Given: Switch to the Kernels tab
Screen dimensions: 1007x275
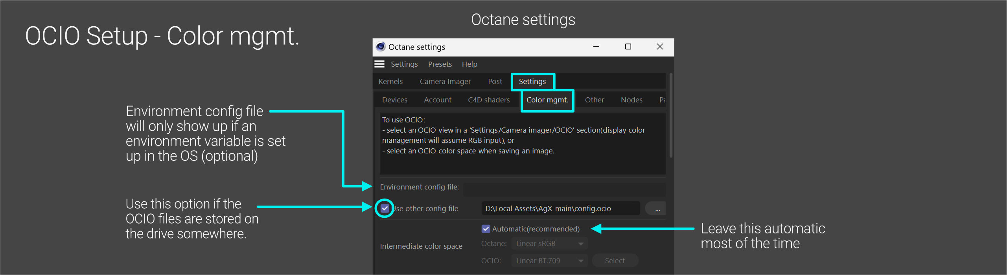Looking at the screenshot, I should tap(390, 82).
